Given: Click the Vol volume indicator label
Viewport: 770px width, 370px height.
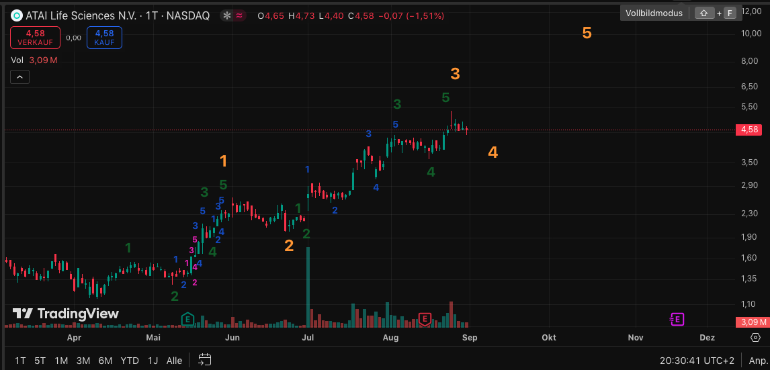Looking at the screenshot, I should pos(17,60).
